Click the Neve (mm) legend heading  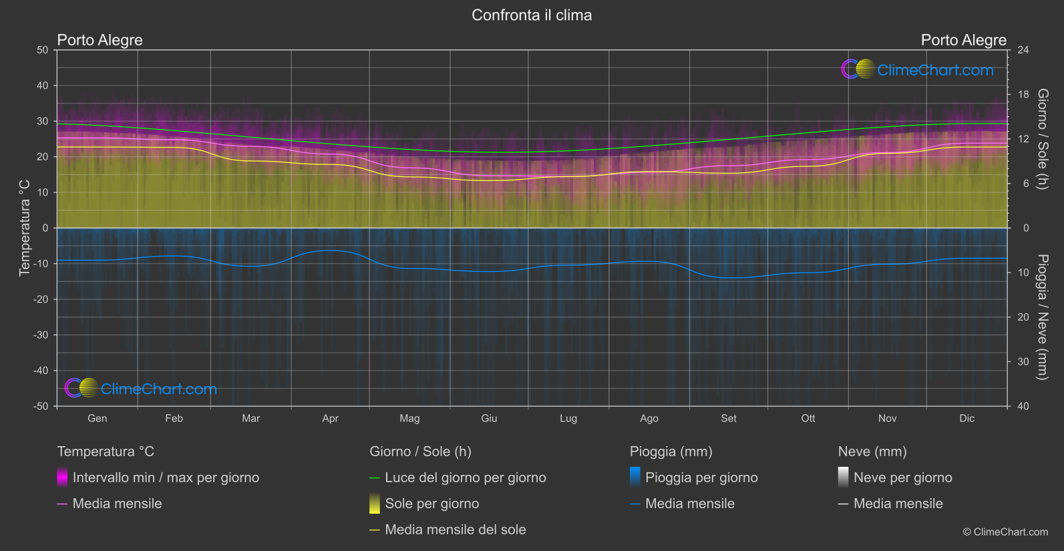pyautogui.click(x=872, y=451)
